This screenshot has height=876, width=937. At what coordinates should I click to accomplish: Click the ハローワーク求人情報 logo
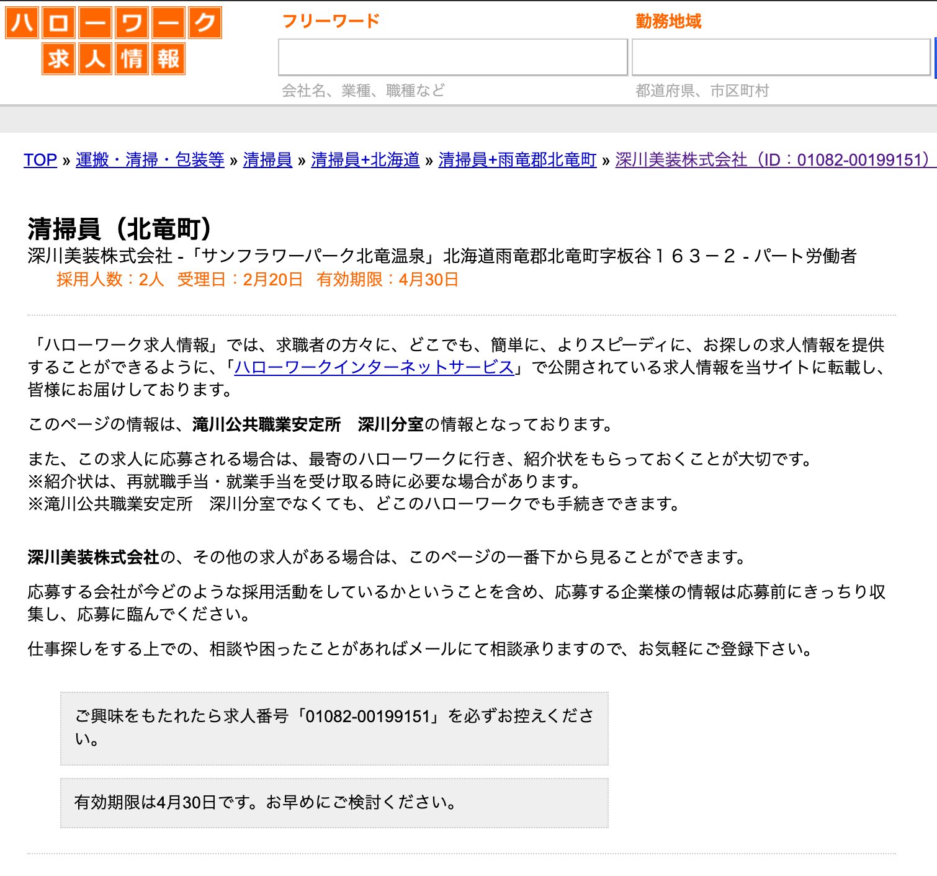pyautogui.click(x=113, y=40)
